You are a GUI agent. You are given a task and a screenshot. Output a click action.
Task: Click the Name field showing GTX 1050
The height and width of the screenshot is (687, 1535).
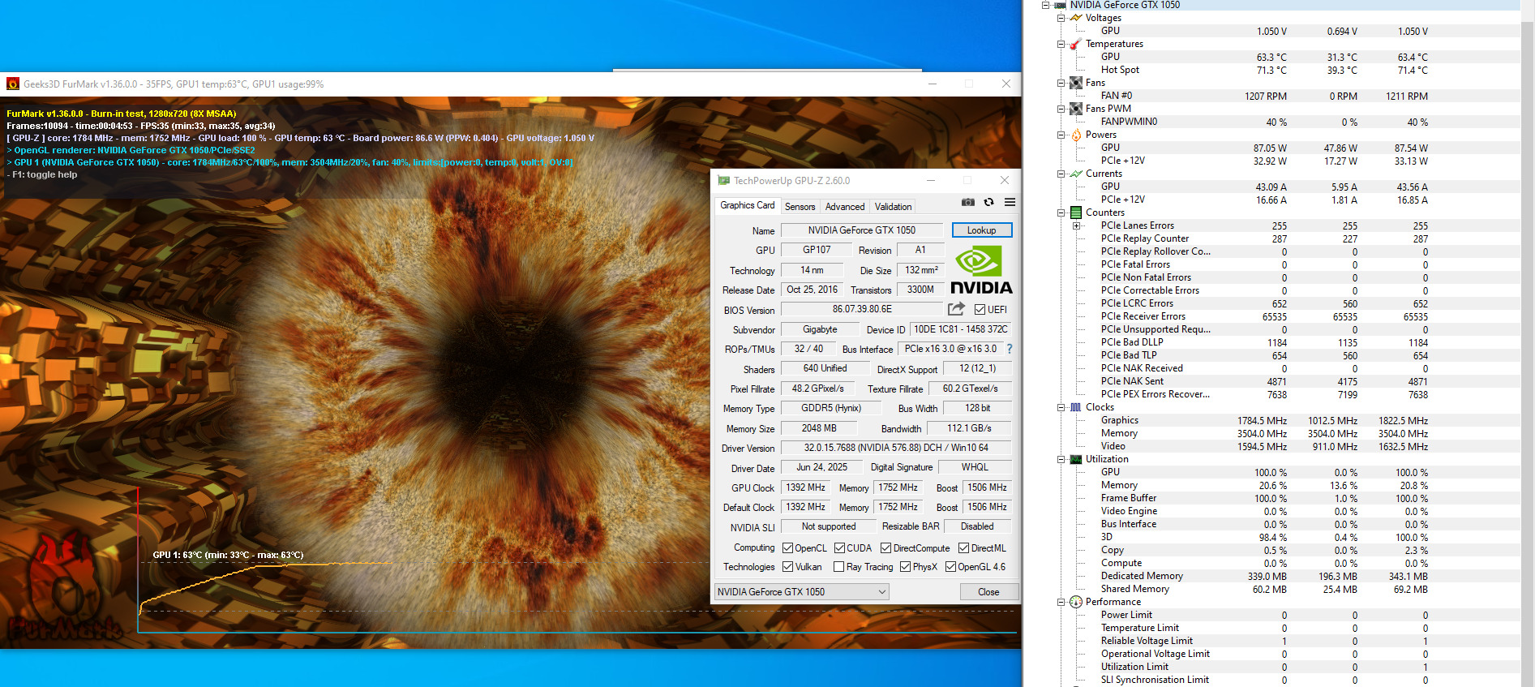861,230
